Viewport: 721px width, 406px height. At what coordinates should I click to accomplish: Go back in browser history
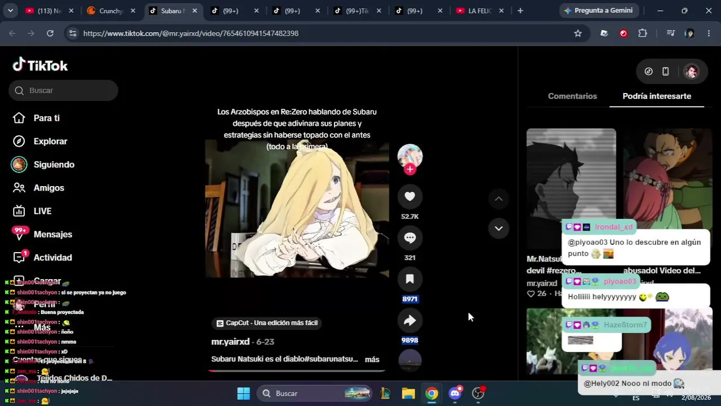[x=12, y=33]
